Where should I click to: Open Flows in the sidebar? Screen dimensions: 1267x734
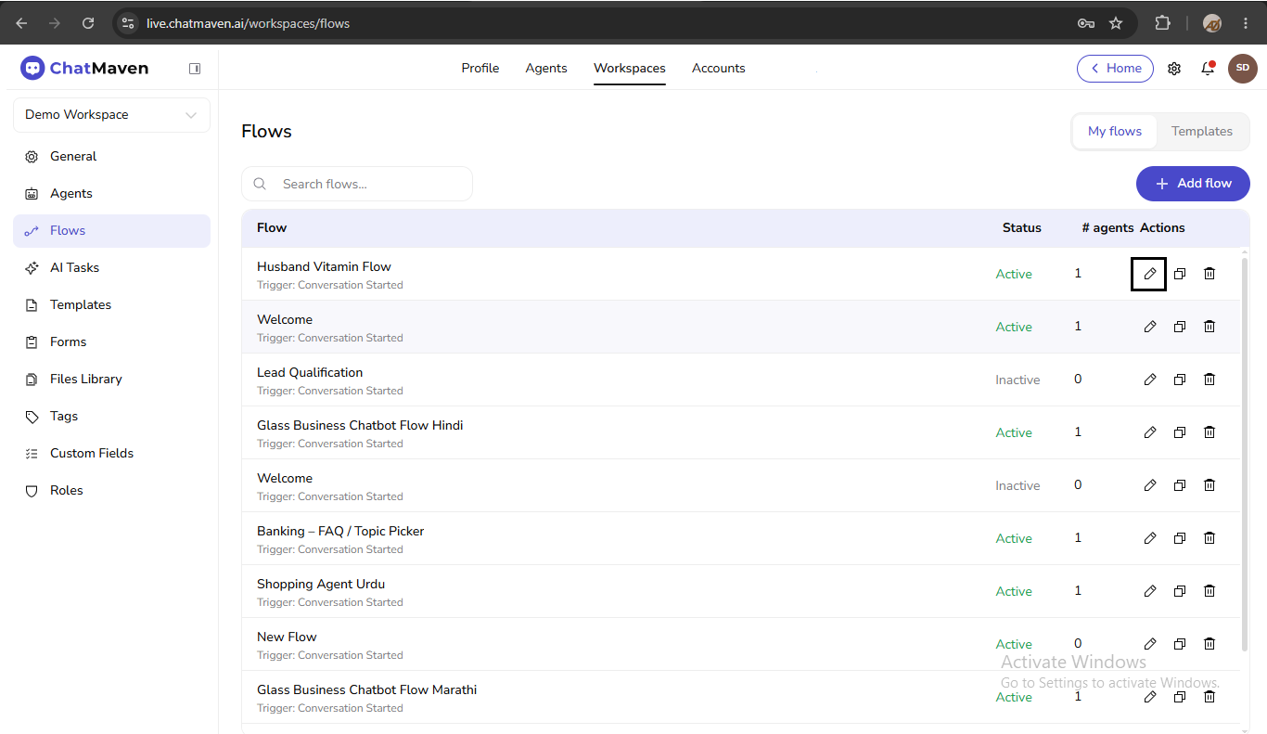tap(111, 231)
